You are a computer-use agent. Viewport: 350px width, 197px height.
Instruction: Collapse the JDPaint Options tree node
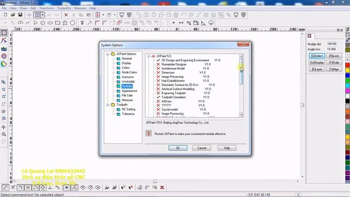(108, 54)
